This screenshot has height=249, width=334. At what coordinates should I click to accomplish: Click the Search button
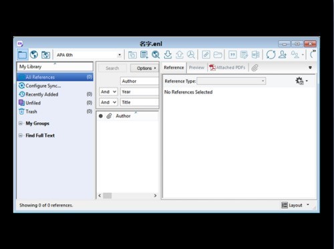click(112, 68)
